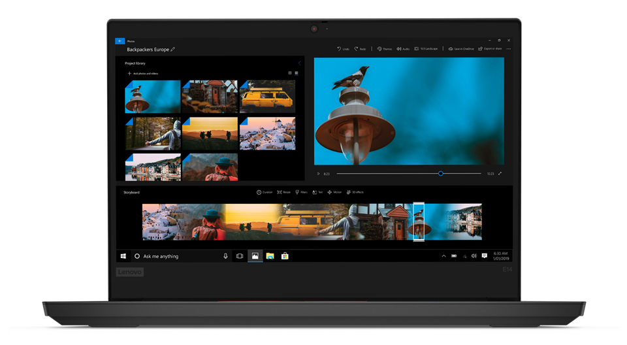Open the Motion storyboard tool
627x345 pixels.
pyautogui.click(x=334, y=193)
